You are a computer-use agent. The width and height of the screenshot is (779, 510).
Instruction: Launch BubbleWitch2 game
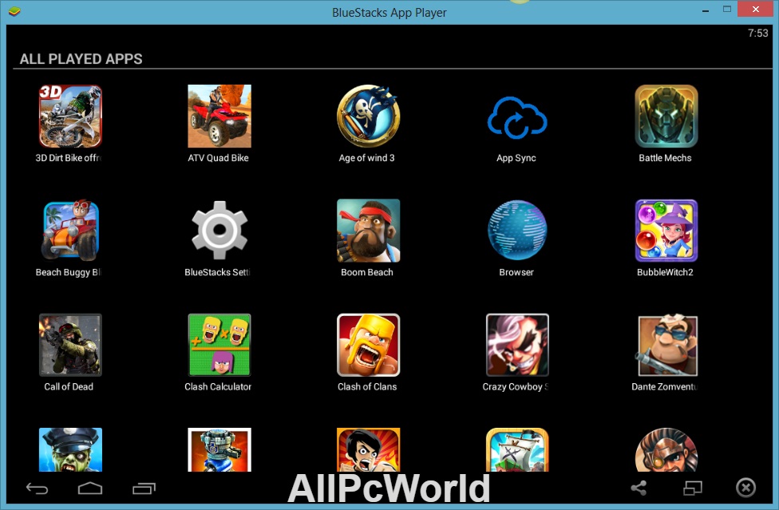coord(666,231)
